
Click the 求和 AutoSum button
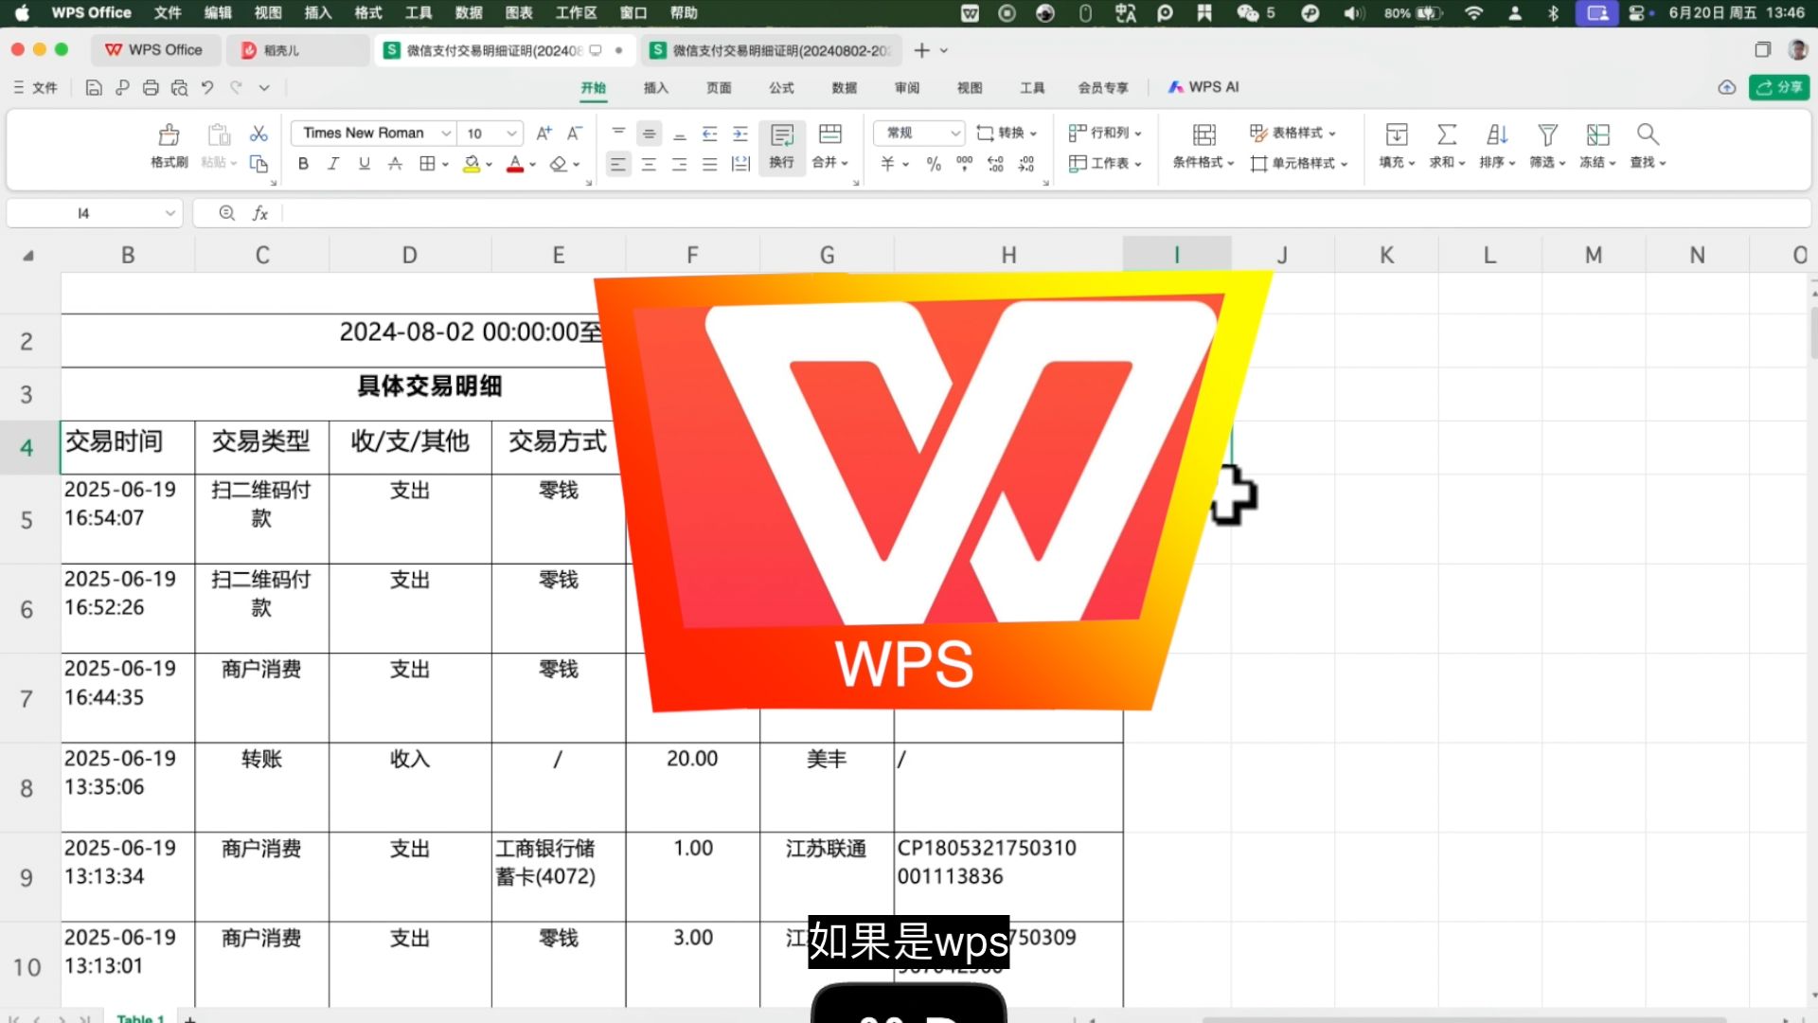[x=1447, y=146]
